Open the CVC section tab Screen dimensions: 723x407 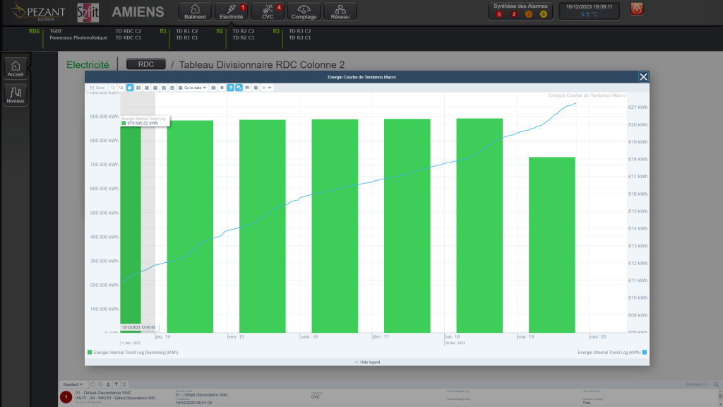(x=268, y=11)
